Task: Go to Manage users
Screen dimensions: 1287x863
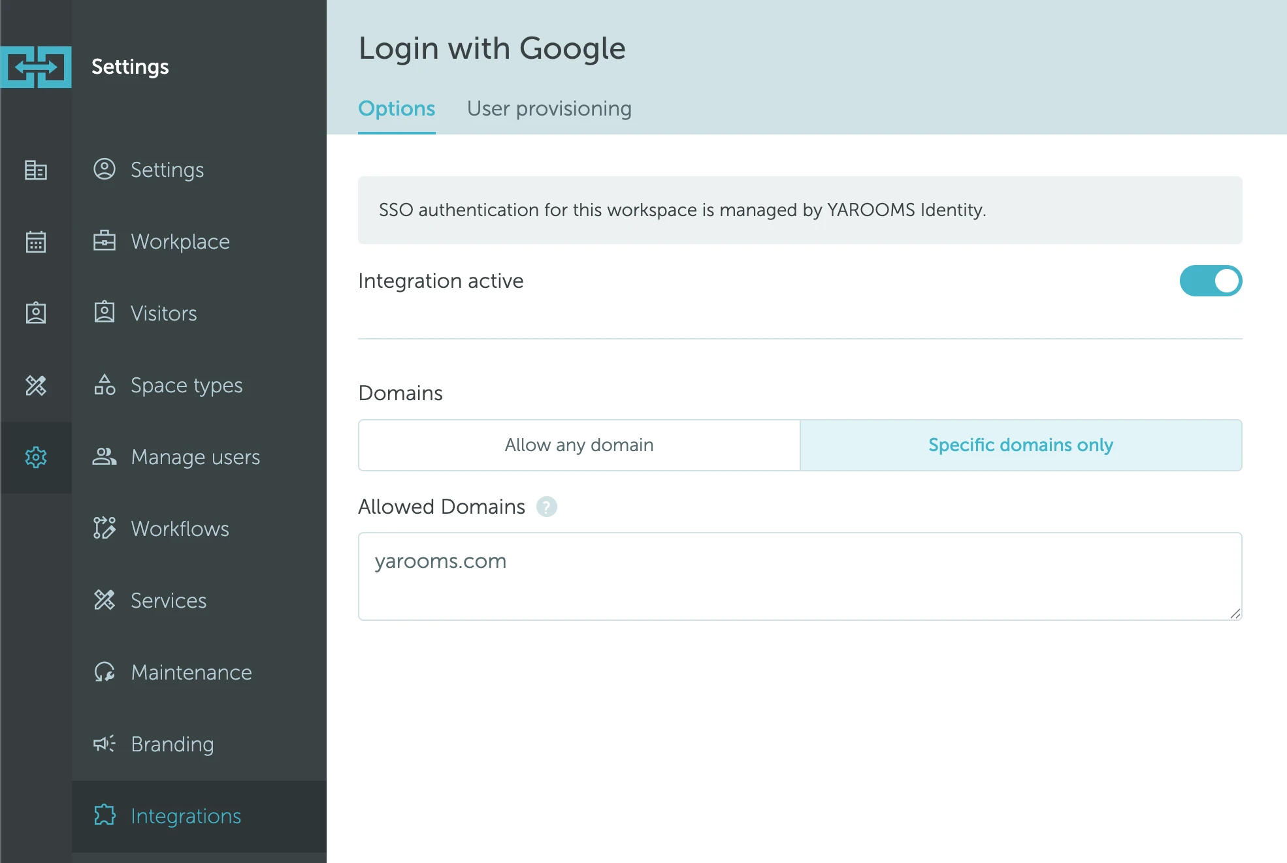Action: coord(199,457)
